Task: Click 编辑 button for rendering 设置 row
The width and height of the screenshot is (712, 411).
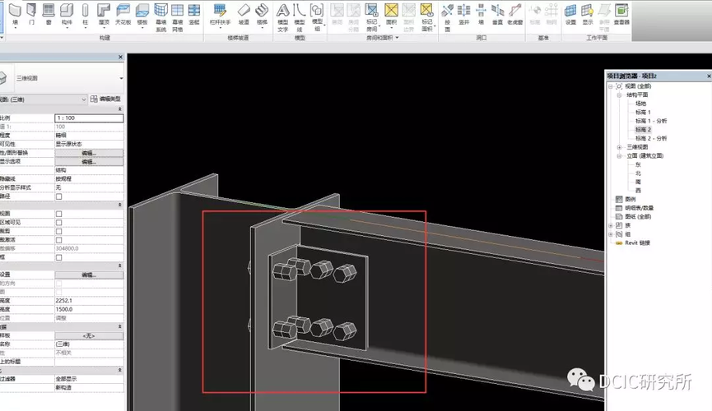Action: coord(89,275)
